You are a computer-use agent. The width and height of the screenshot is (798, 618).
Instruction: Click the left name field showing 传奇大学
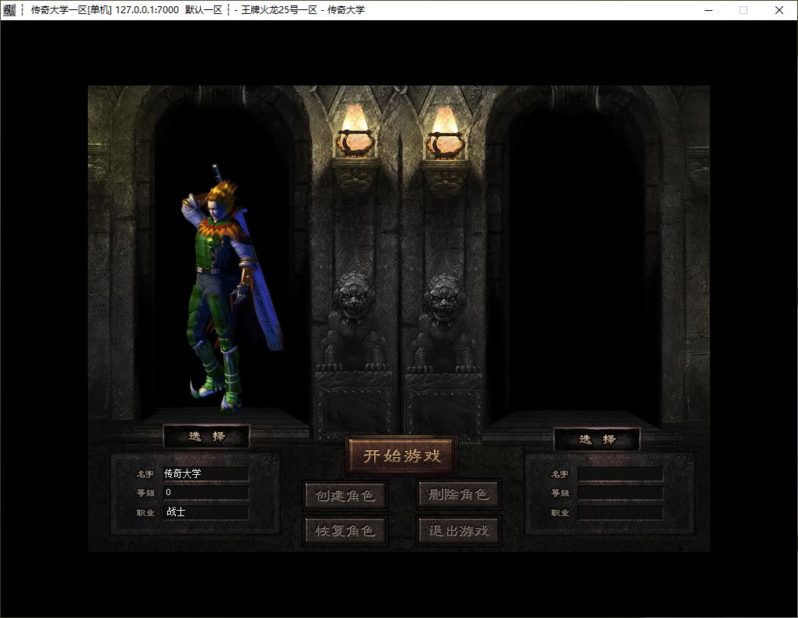coord(205,473)
